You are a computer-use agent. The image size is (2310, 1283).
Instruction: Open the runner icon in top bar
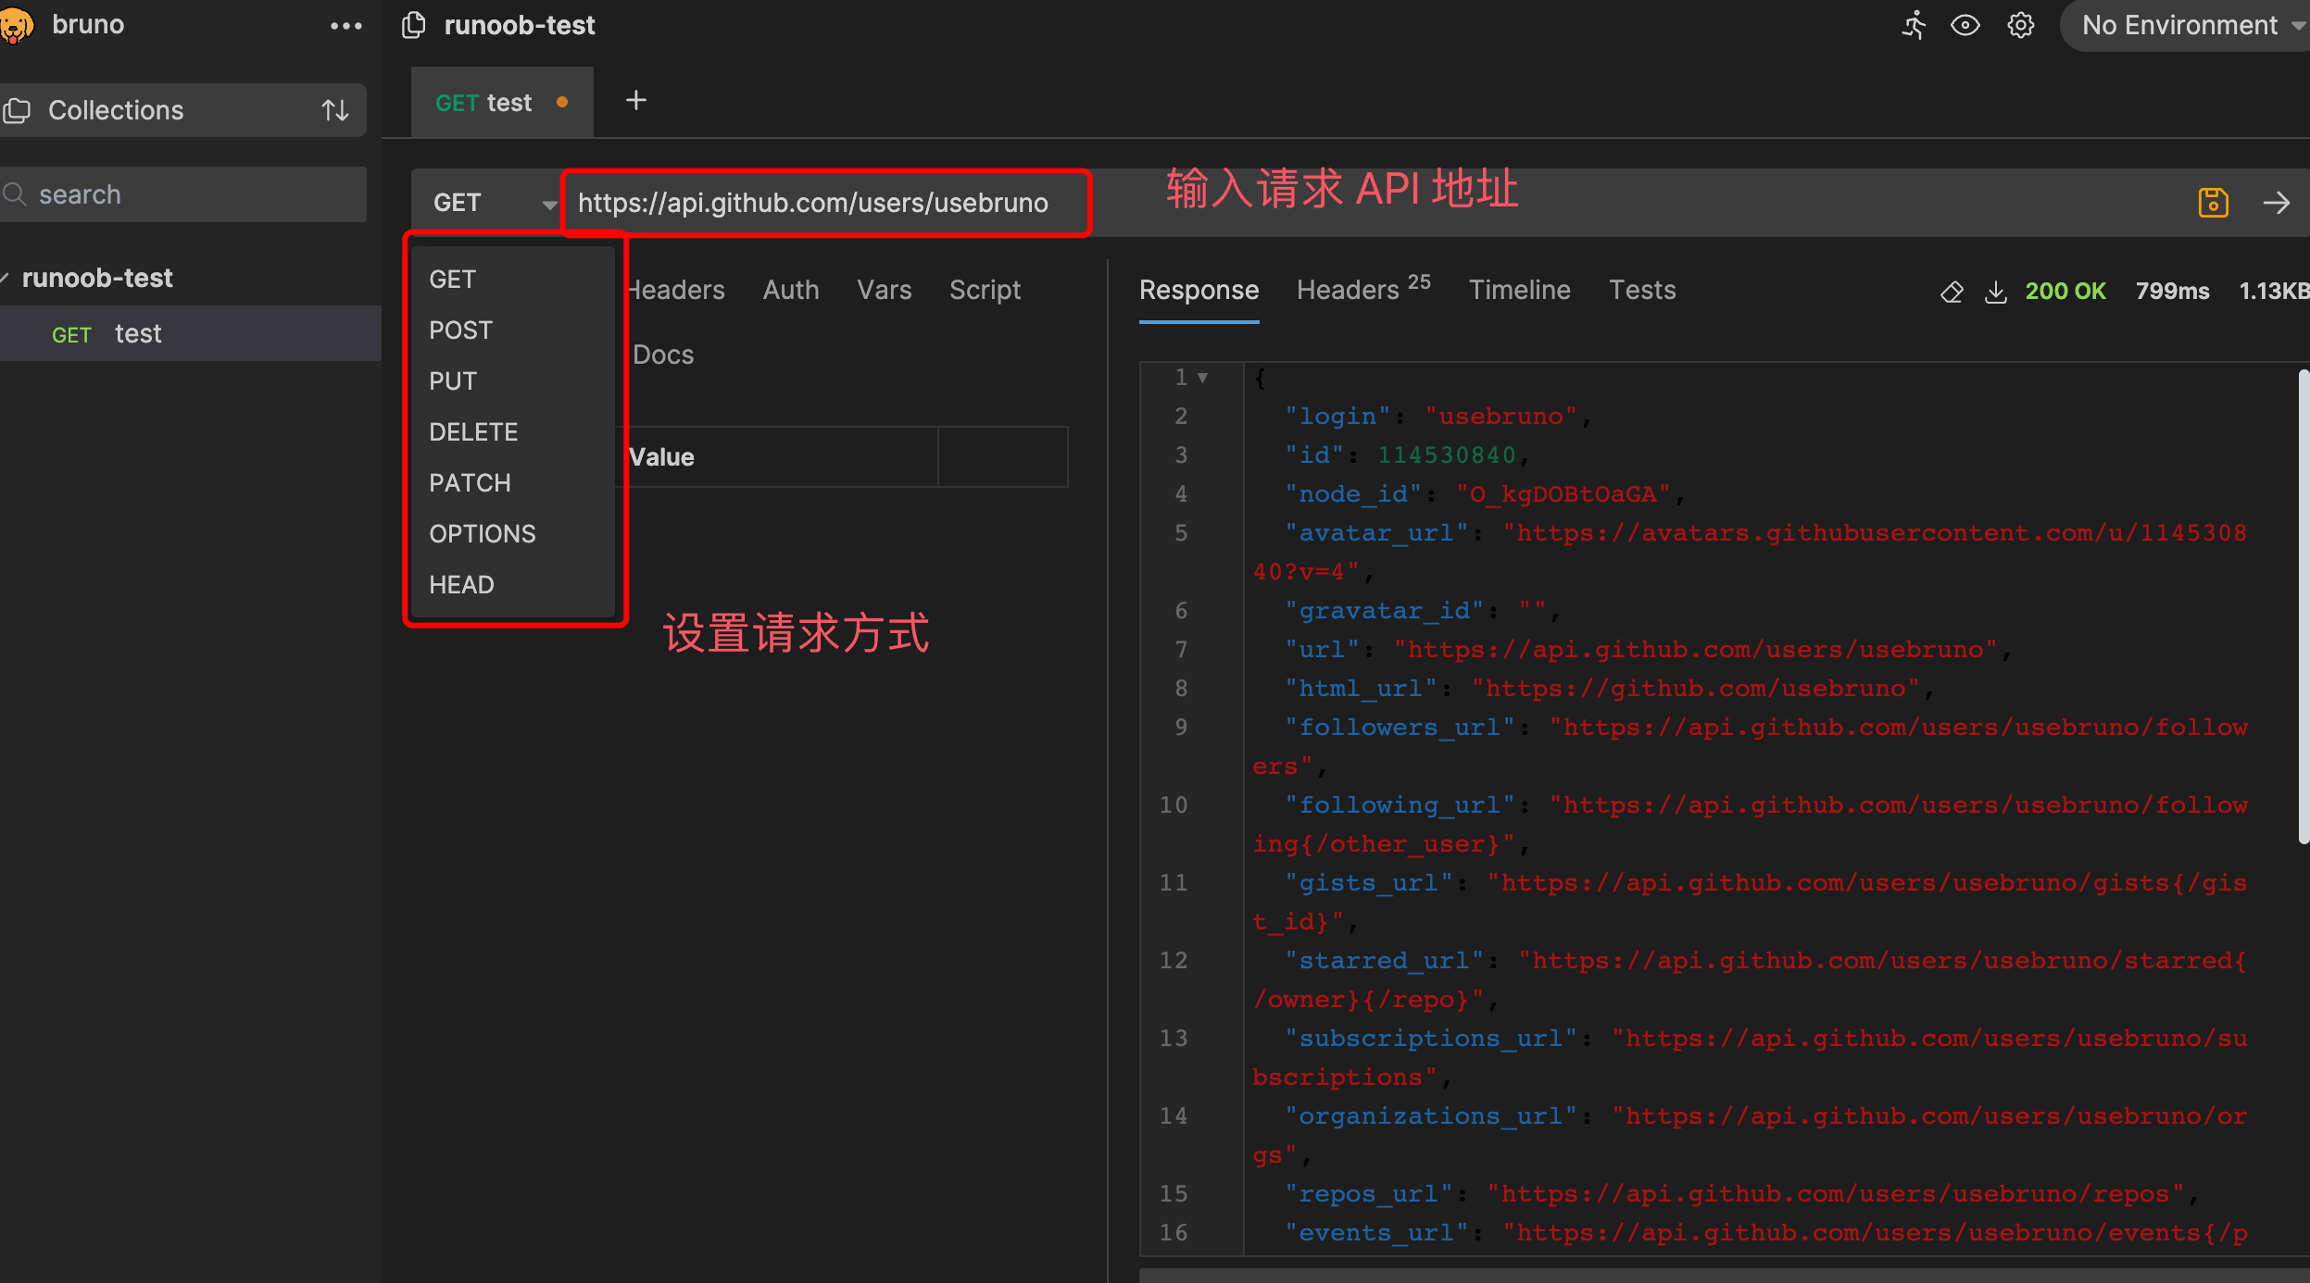(1913, 25)
